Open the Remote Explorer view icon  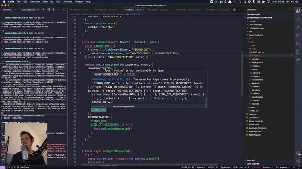[x=298, y=44]
